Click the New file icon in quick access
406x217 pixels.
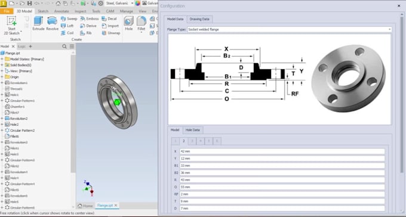coord(11,4)
